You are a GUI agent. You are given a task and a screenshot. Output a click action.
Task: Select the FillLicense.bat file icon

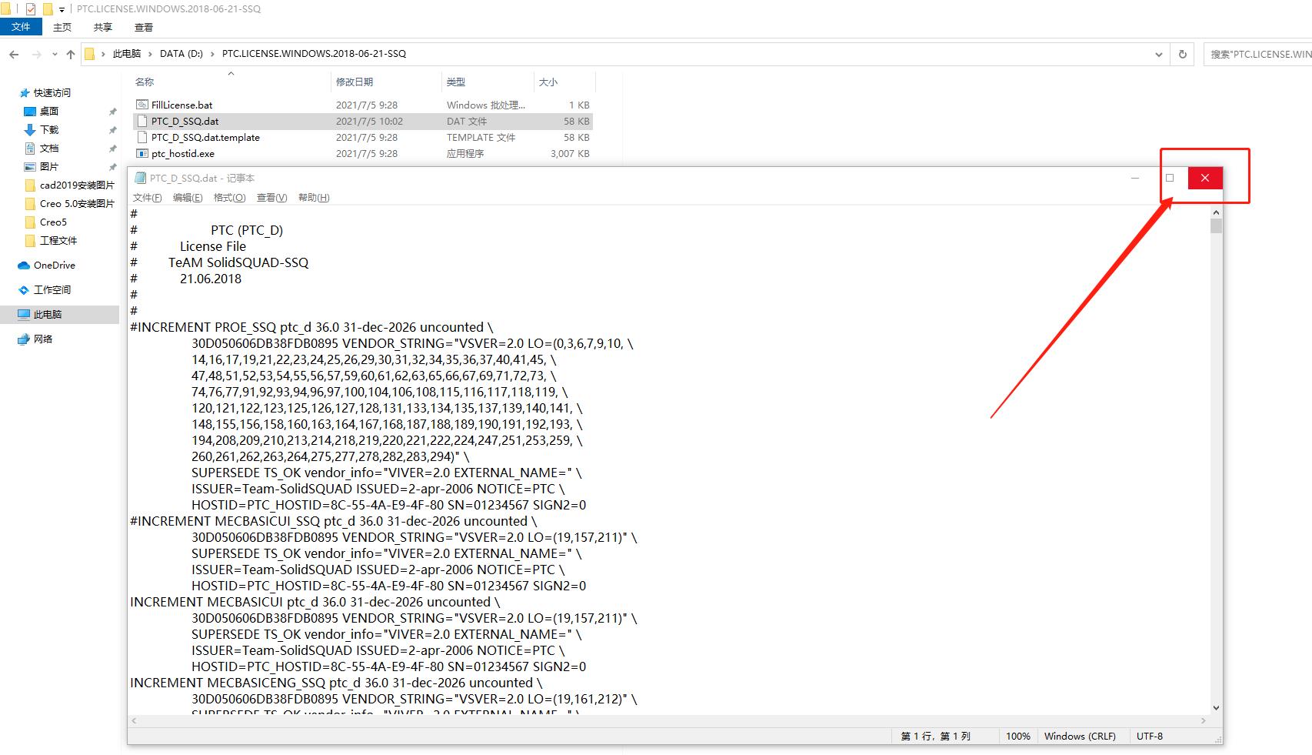pos(142,105)
